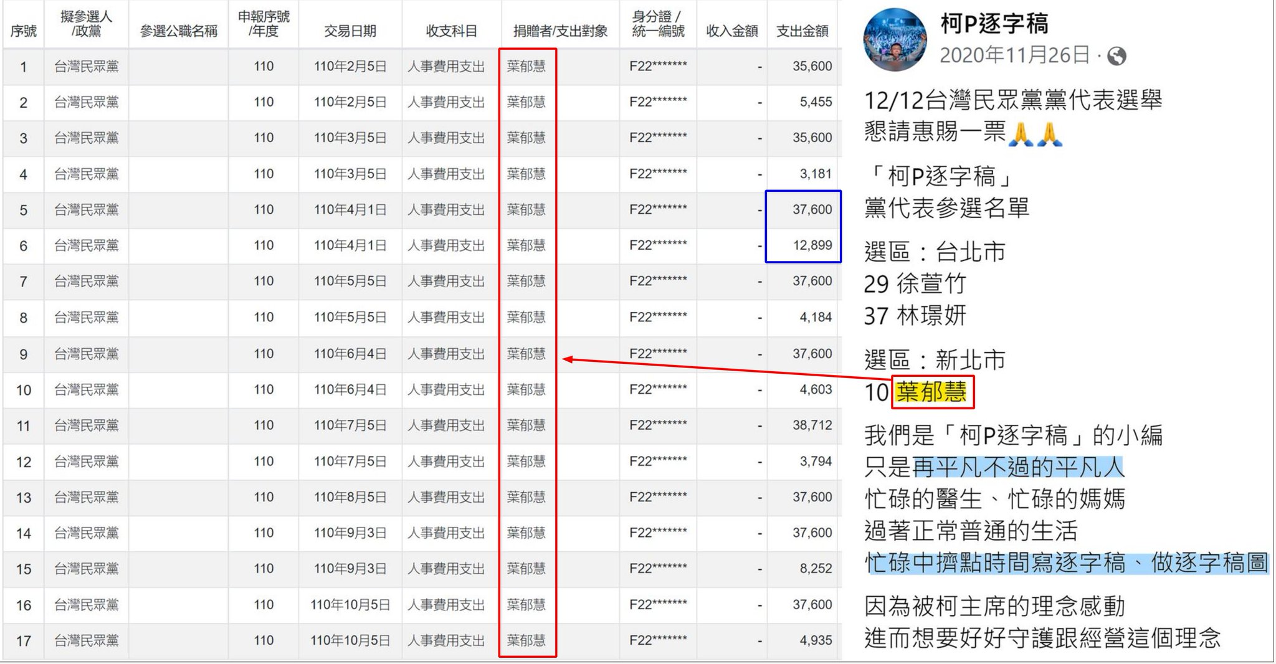Click 110年5月5日 date in row 7

(350, 281)
